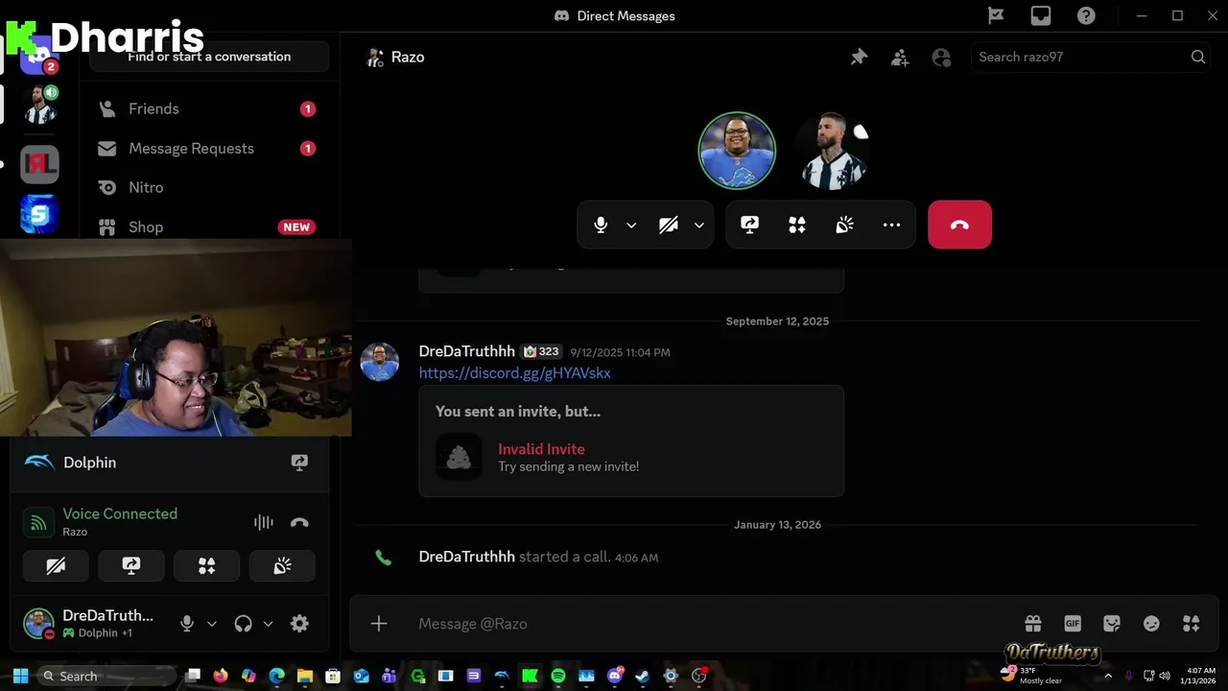This screenshot has width=1228, height=691.
Task: Stream Dolphin game from activity panel
Action: point(299,463)
